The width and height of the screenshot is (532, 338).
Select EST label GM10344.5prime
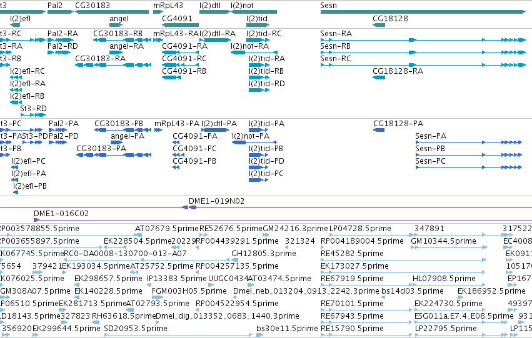(x=443, y=241)
